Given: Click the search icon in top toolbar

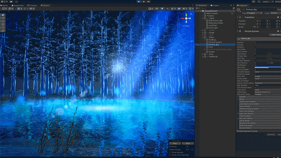Looking at the screenshot, I should [259, 2].
